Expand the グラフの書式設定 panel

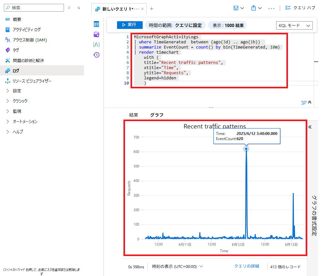(310, 127)
